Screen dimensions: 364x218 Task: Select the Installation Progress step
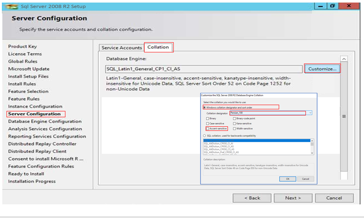coord(32,181)
